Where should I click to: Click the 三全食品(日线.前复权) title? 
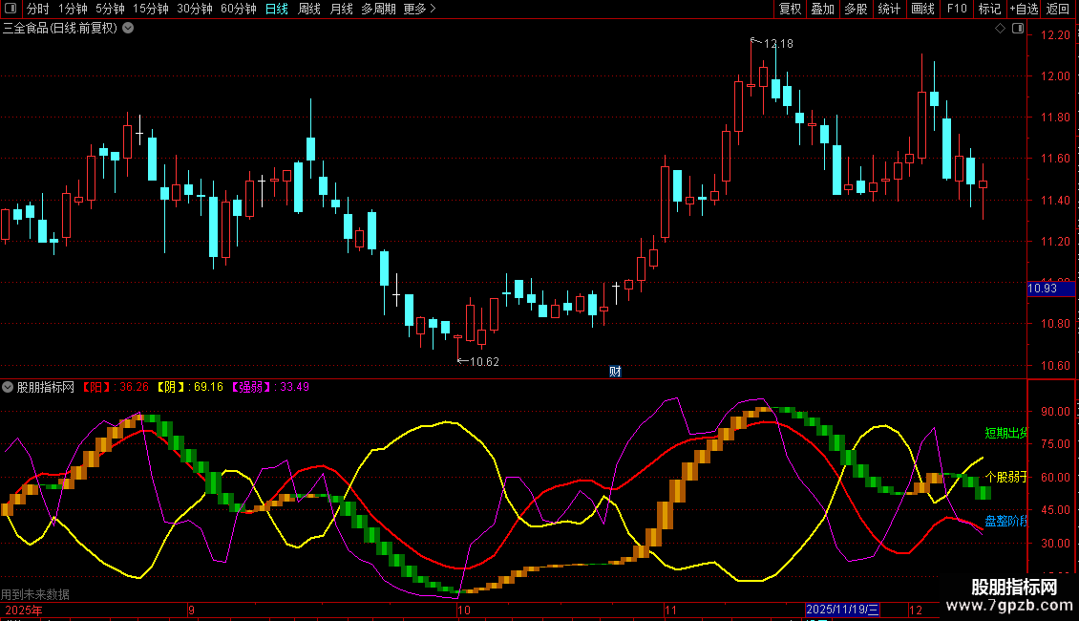coord(60,29)
